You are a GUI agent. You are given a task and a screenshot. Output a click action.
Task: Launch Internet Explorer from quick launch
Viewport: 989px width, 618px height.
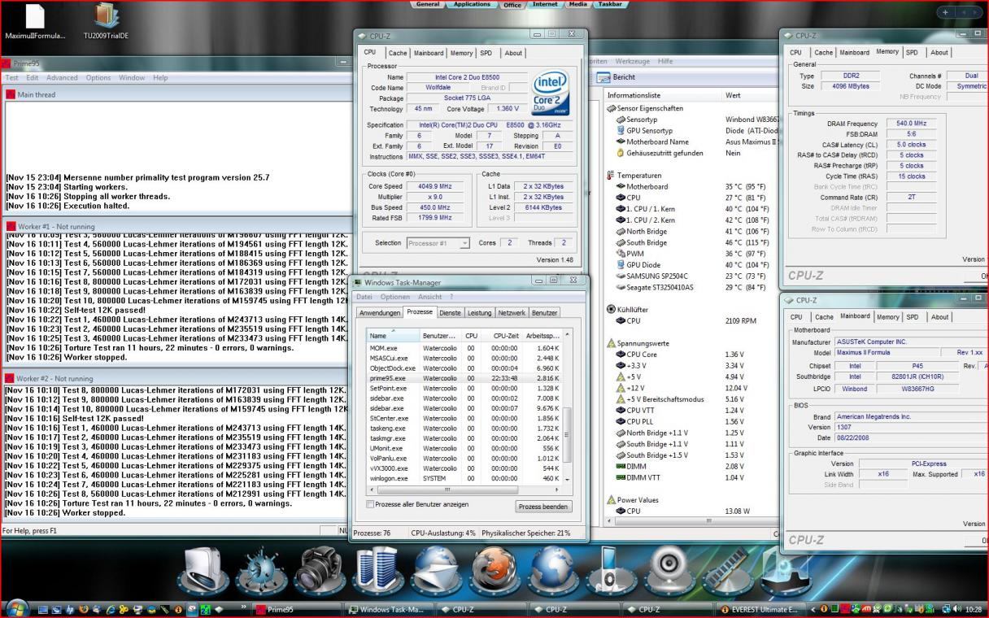pyautogui.click(x=110, y=609)
